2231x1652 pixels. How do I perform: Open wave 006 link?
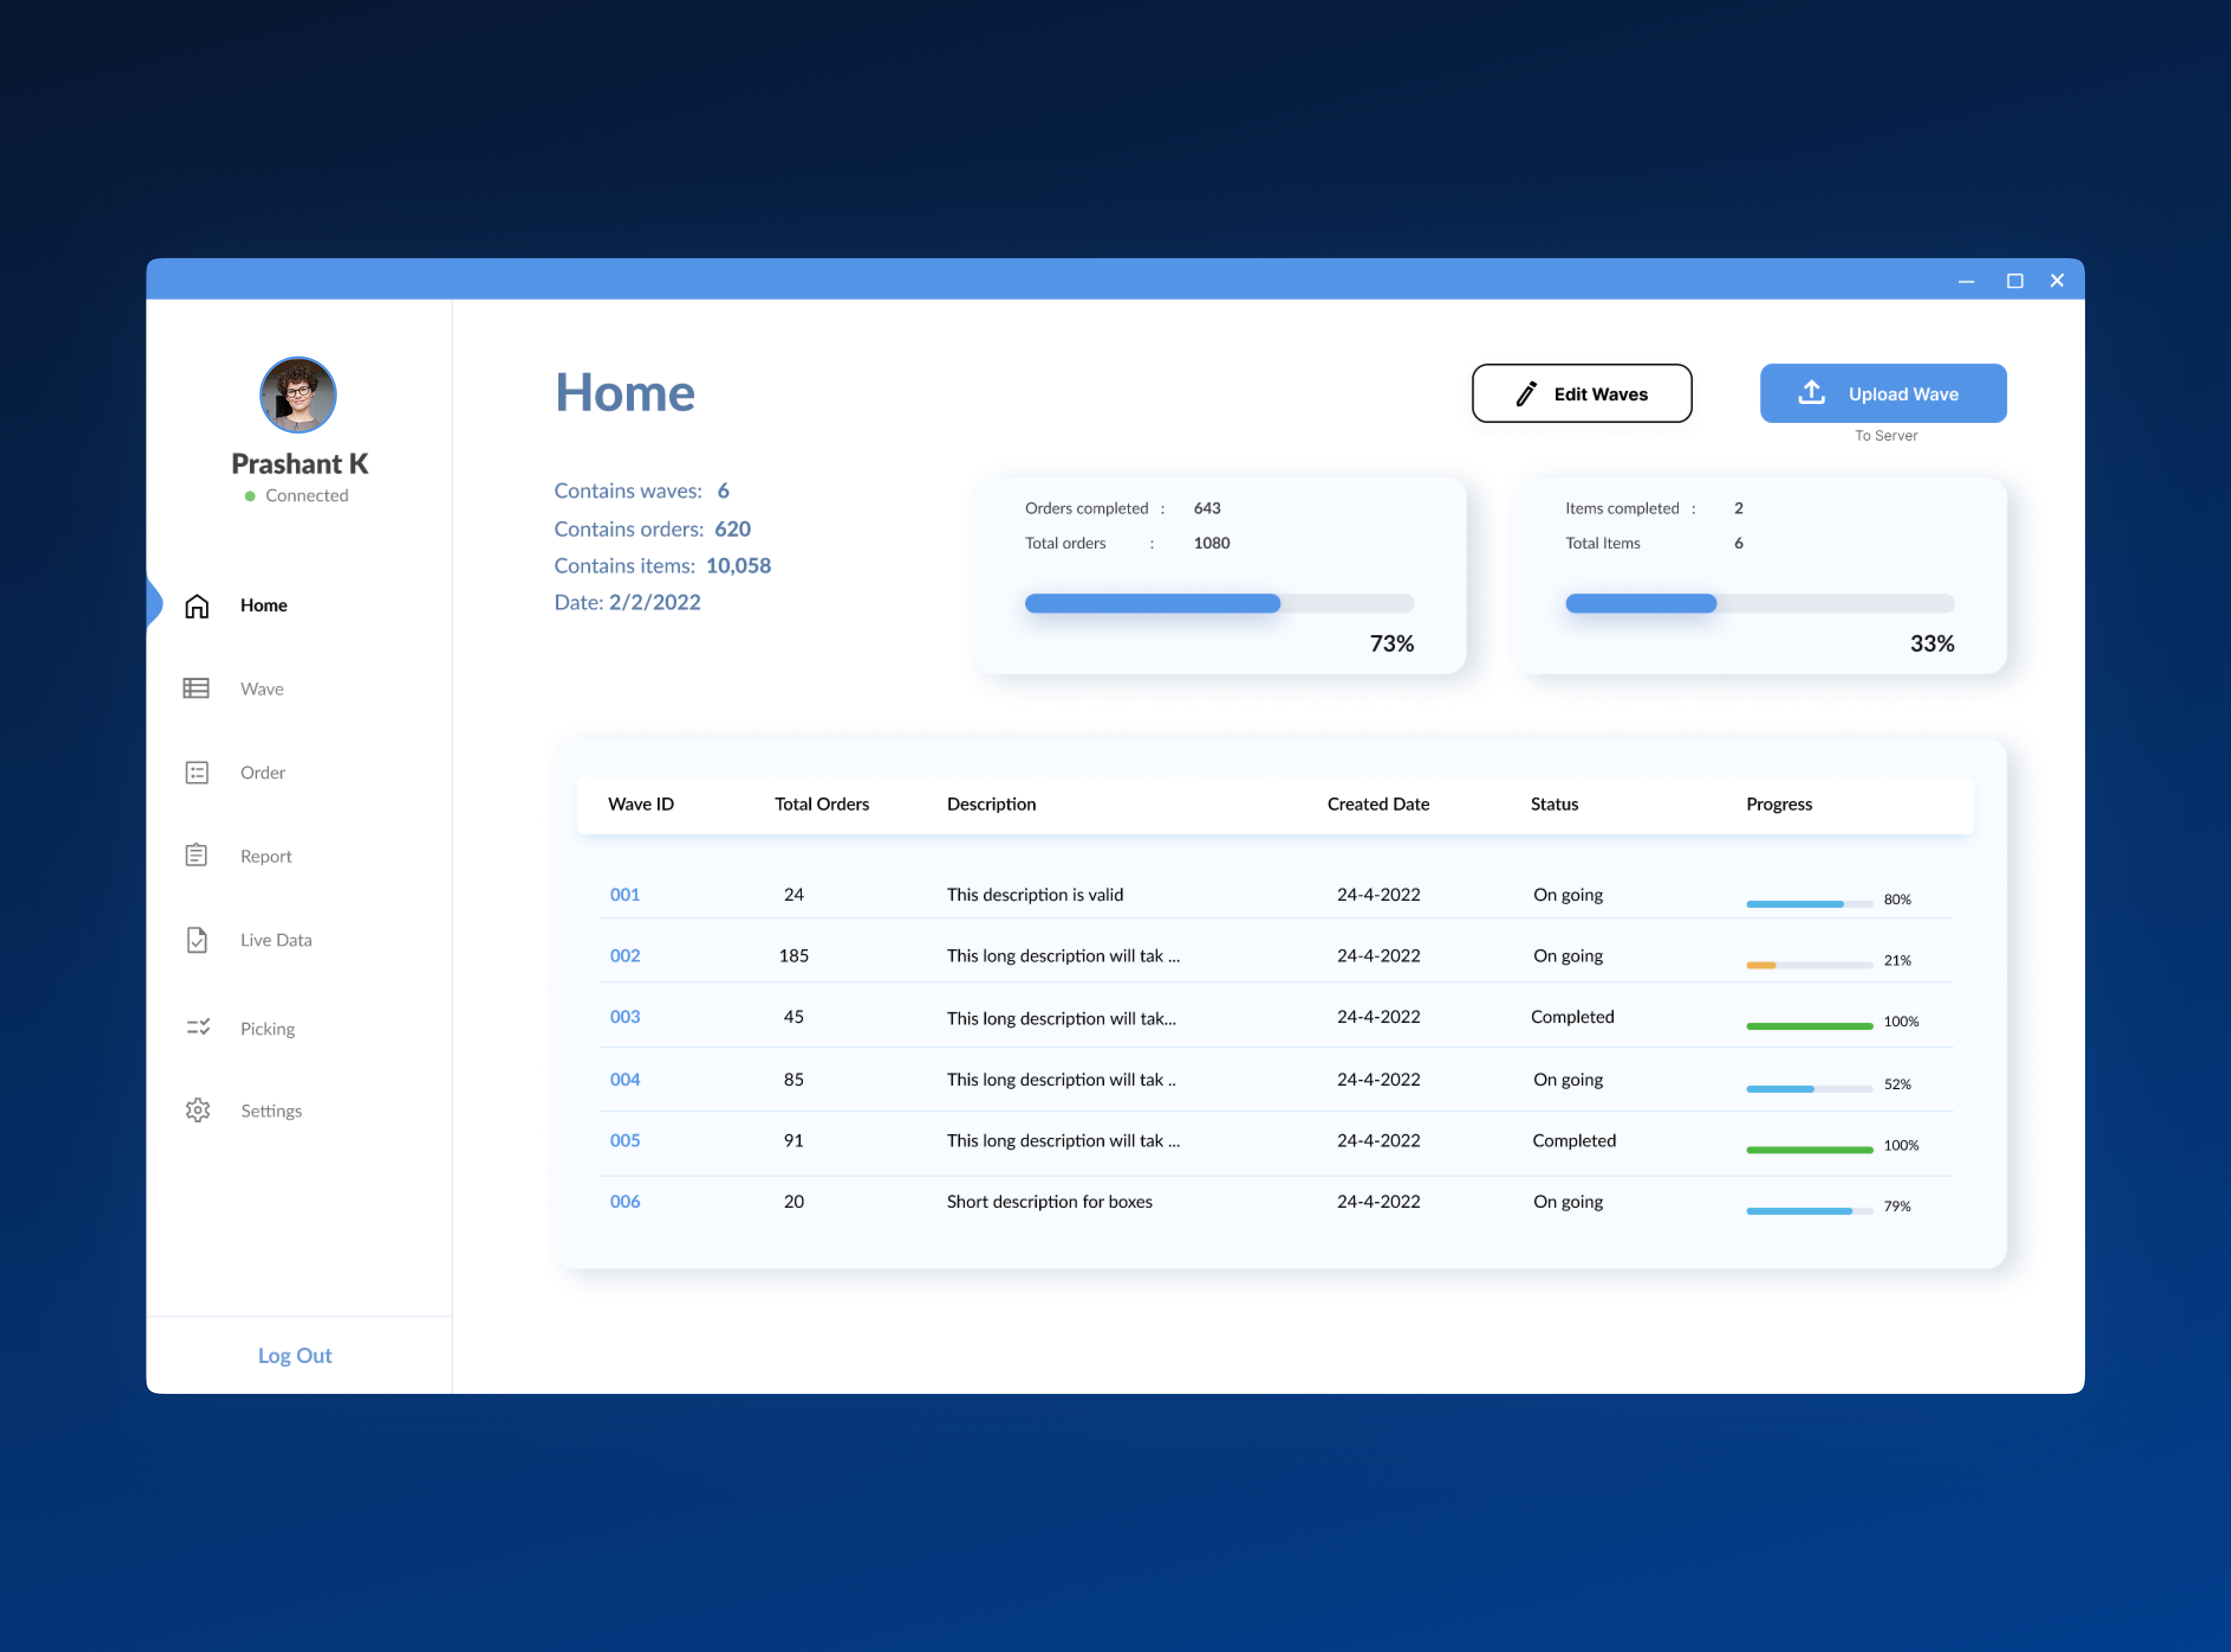(x=625, y=1202)
